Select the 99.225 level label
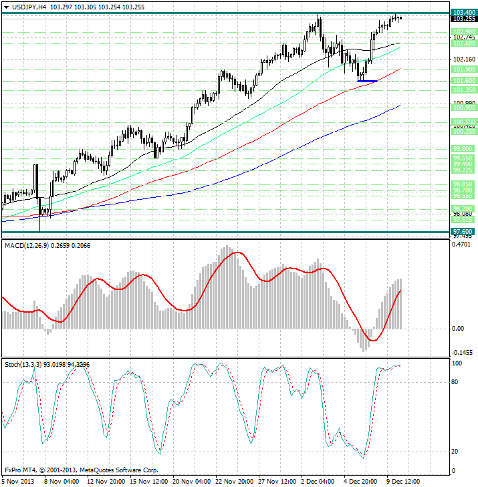 464,170
